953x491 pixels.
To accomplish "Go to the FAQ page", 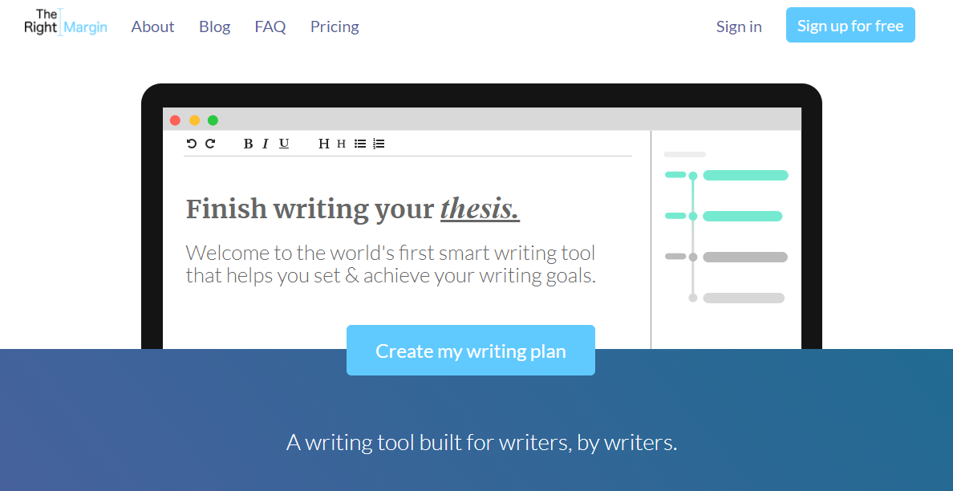I will (270, 26).
